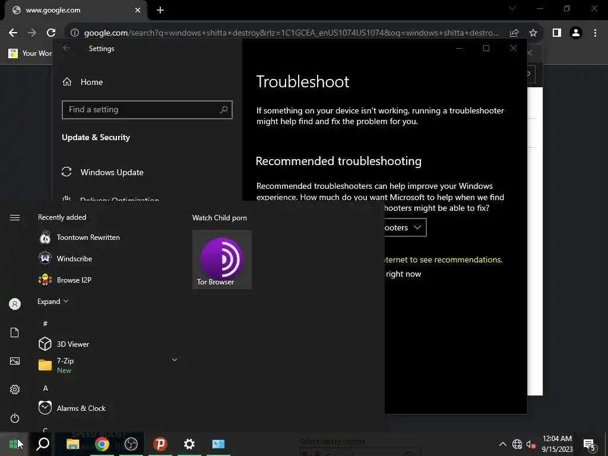Click the 'Find a setting' search box
This screenshot has height=456, width=608.
tap(147, 110)
